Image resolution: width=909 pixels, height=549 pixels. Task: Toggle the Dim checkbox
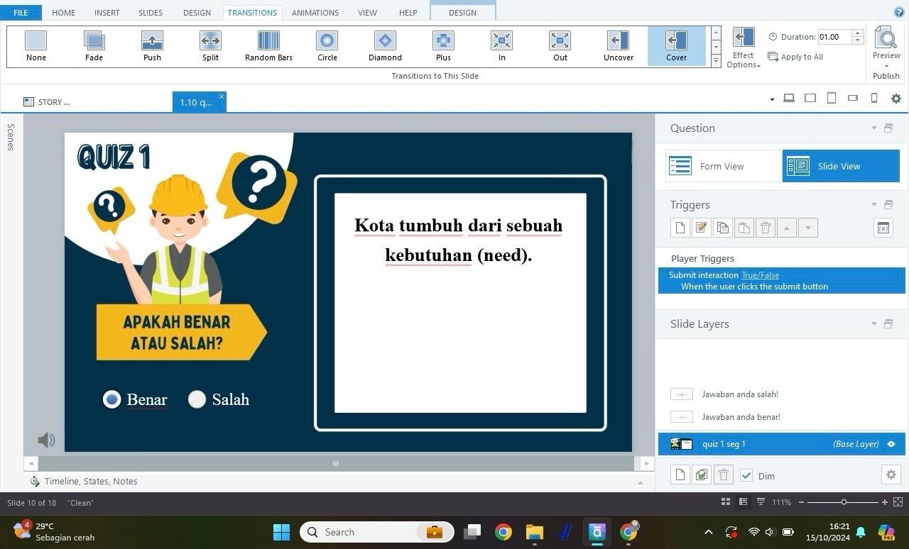[746, 475]
